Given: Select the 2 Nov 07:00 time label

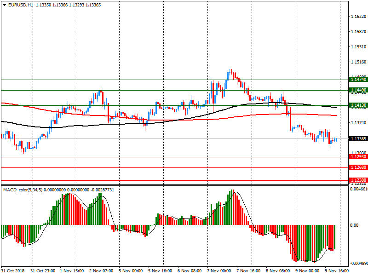Looking at the screenshot, I should [x=100, y=271].
